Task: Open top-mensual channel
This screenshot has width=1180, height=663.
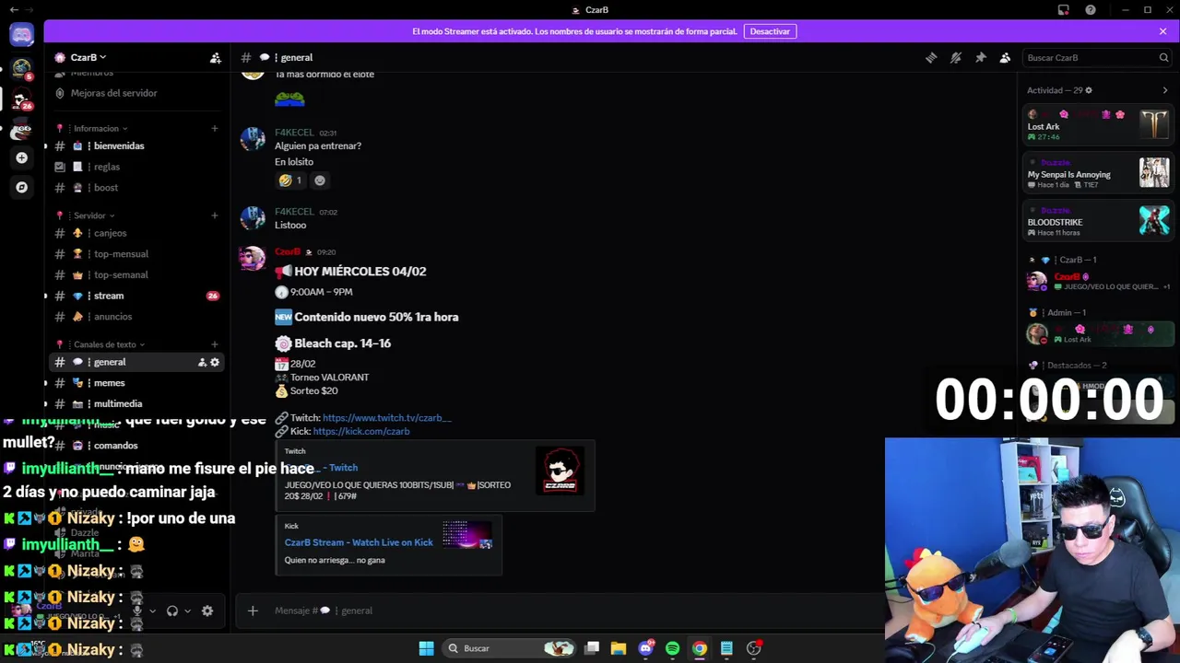Action: pos(136,254)
